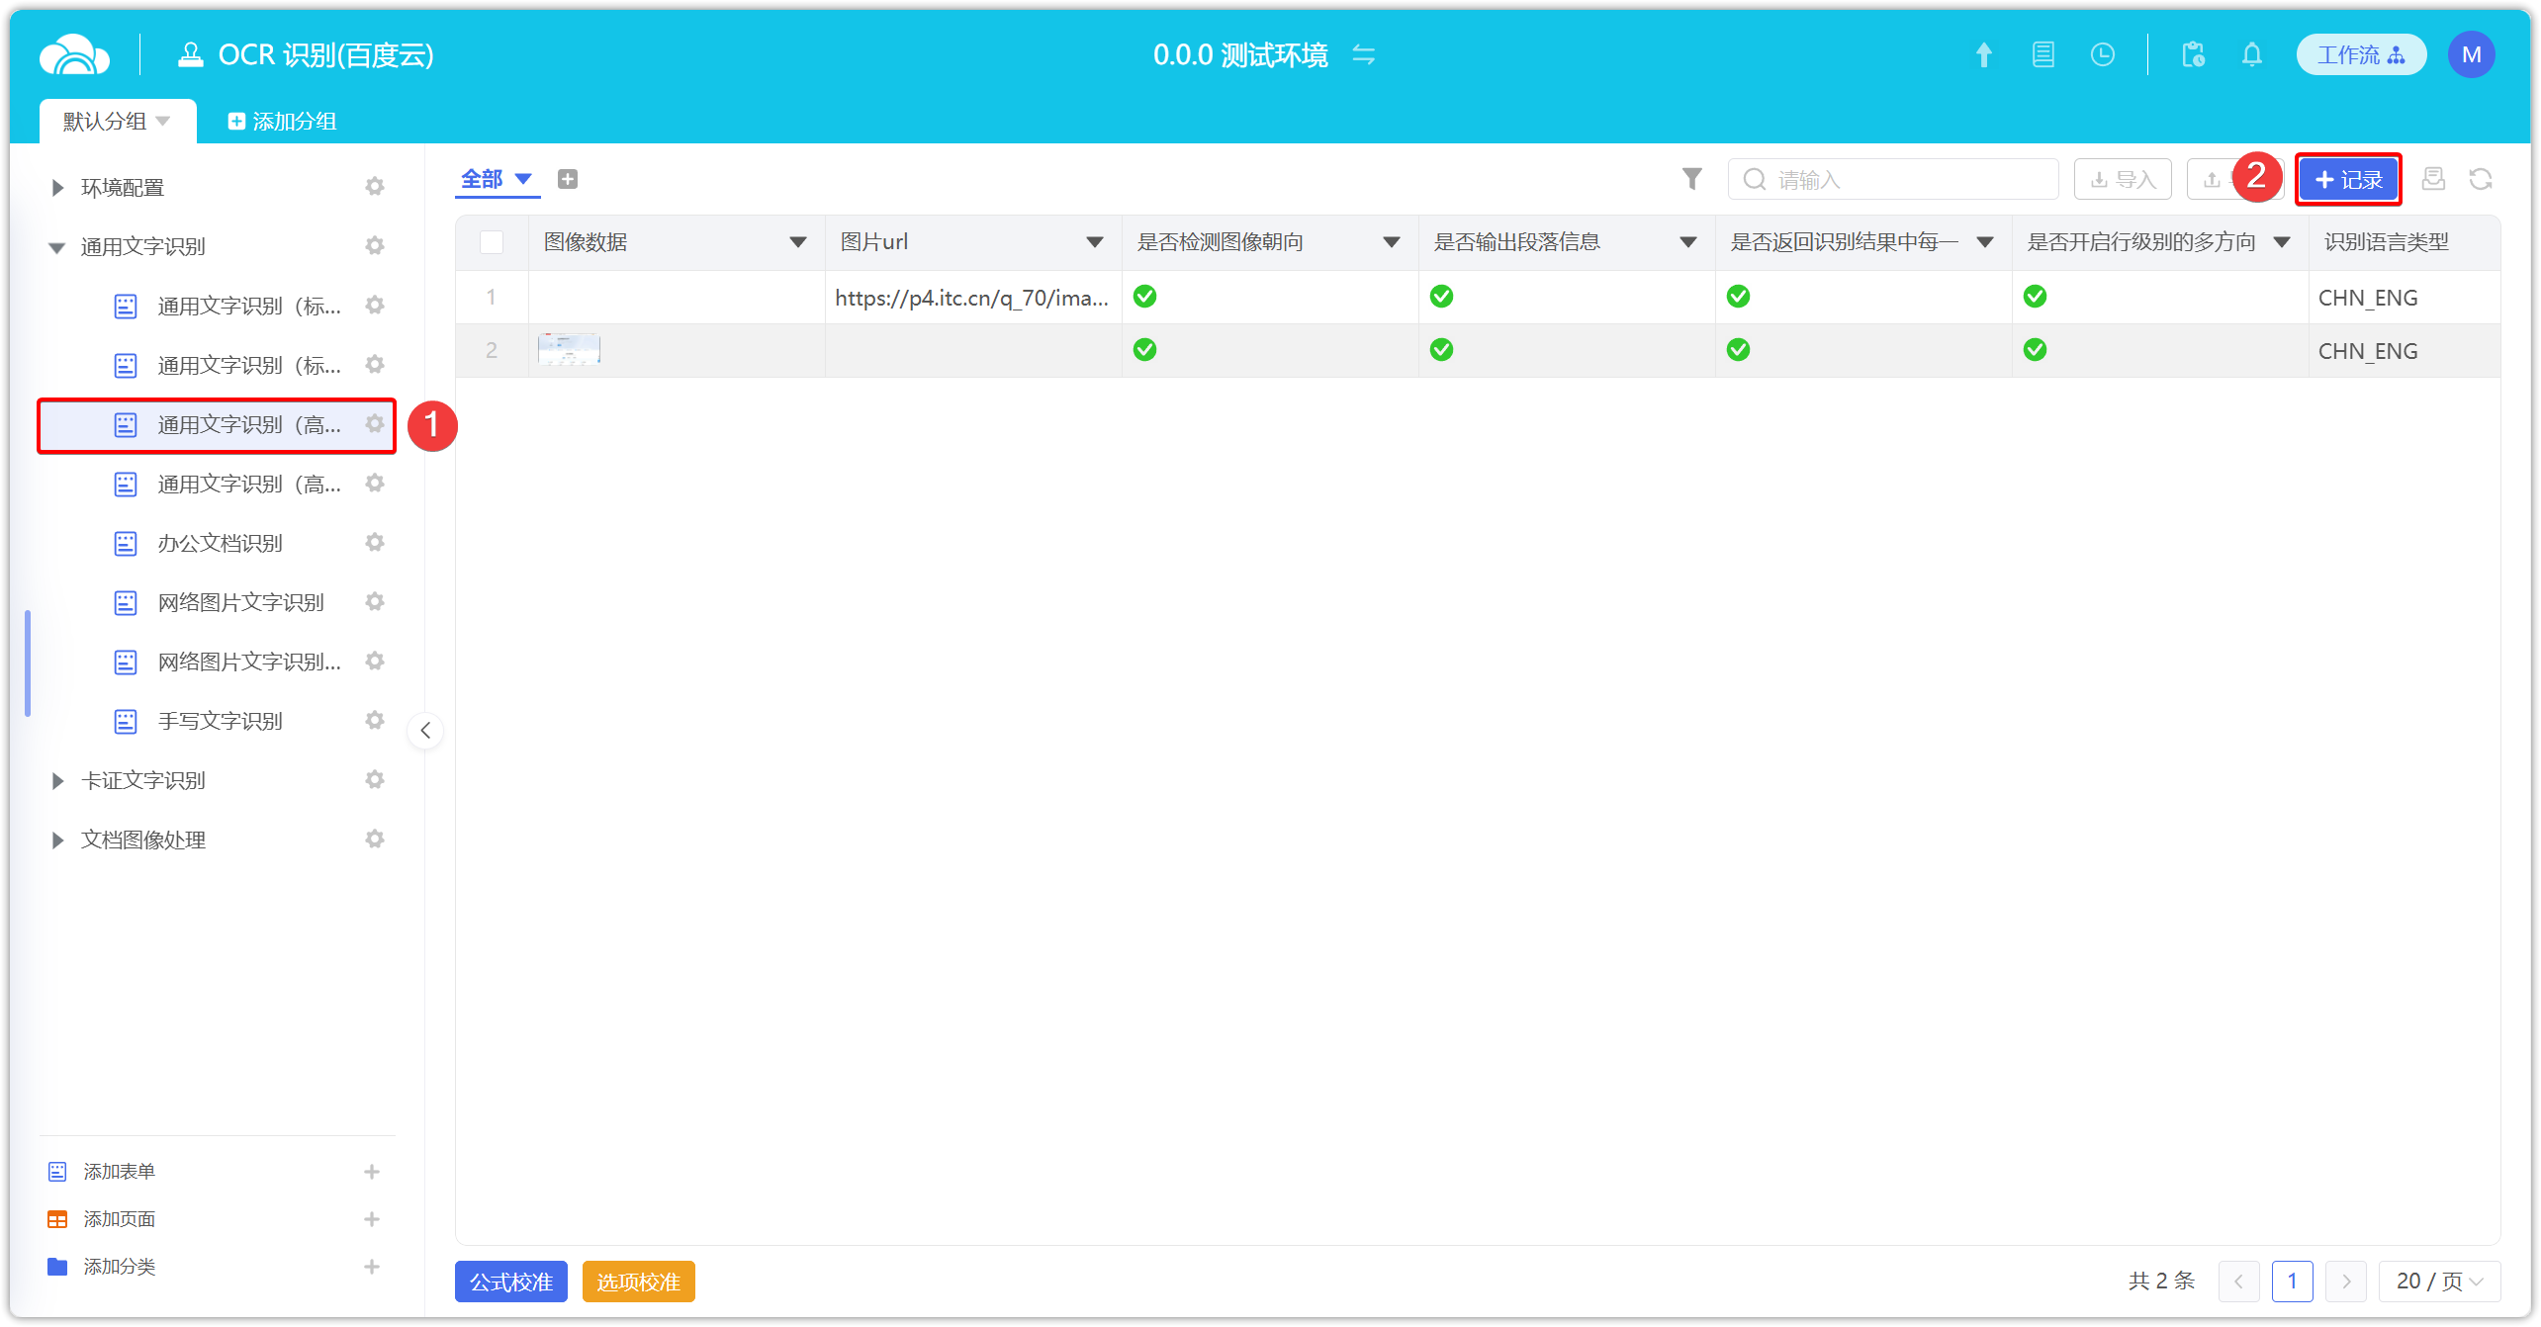
Task: Open the history clock icon
Action: (2102, 54)
